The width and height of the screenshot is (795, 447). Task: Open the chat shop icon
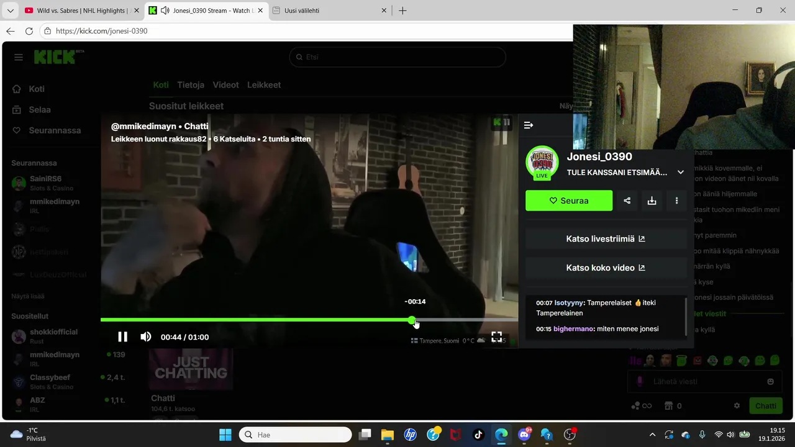669,406
